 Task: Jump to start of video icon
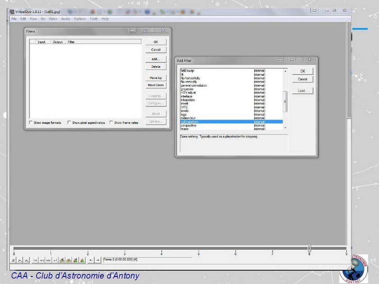[x=35, y=260]
